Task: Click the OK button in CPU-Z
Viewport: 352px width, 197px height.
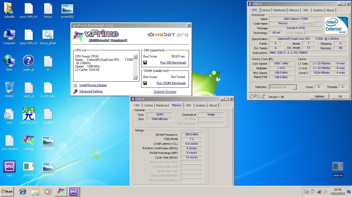Action: [340, 96]
